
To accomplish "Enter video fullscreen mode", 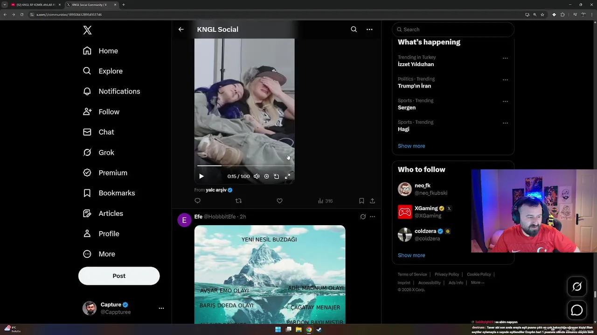I will click(x=287, y=176).
